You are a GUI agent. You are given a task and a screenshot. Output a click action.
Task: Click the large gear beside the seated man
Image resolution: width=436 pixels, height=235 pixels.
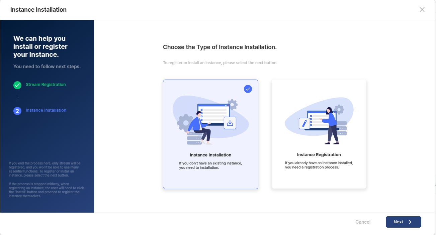pyautogui.click(x=184, y=123)
